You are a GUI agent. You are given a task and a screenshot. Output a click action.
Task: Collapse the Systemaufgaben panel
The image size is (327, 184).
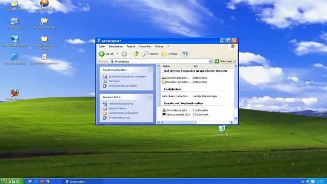tap(150, 70)
